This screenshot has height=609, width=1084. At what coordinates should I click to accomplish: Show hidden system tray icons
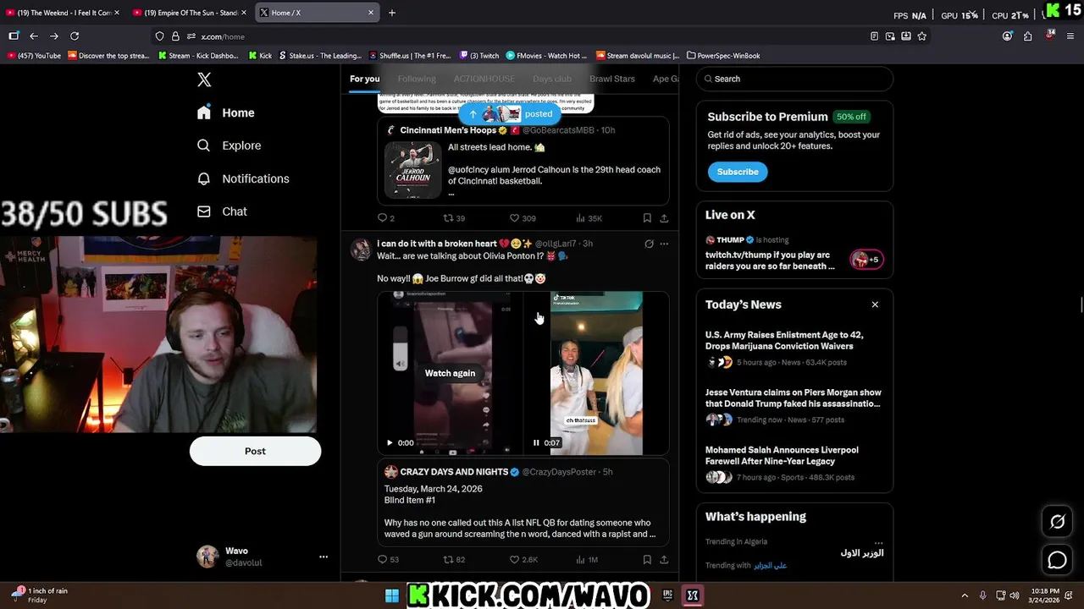point(965,595)
